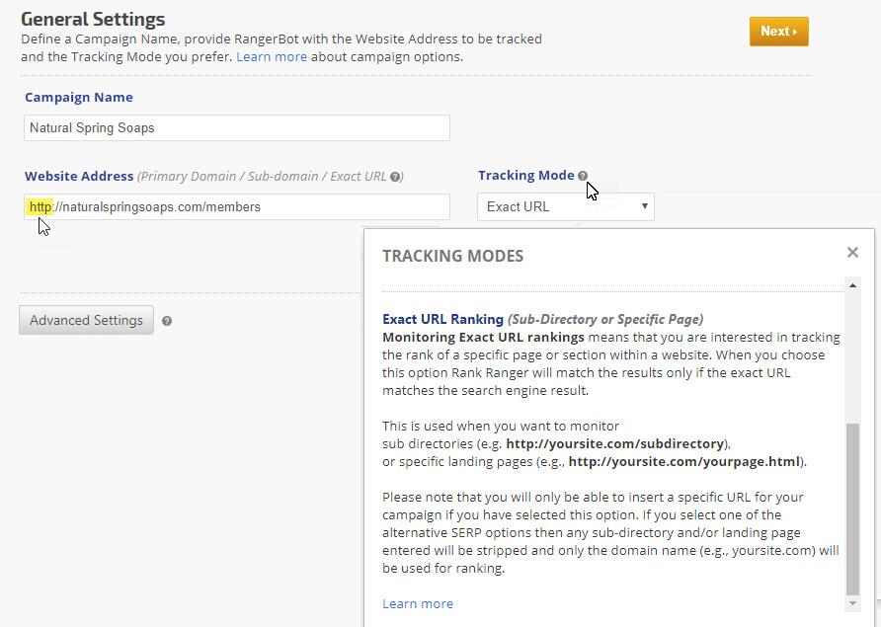Click the Campaign Name text field

(237, 127)
